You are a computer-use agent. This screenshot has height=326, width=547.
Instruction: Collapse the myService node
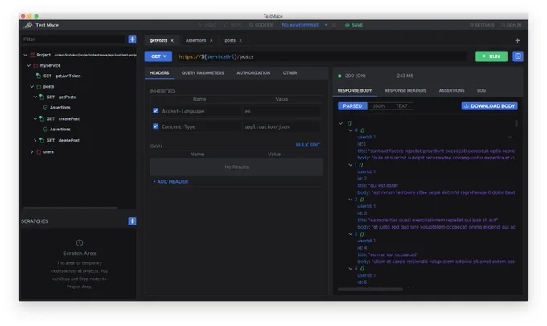[29, 66]
